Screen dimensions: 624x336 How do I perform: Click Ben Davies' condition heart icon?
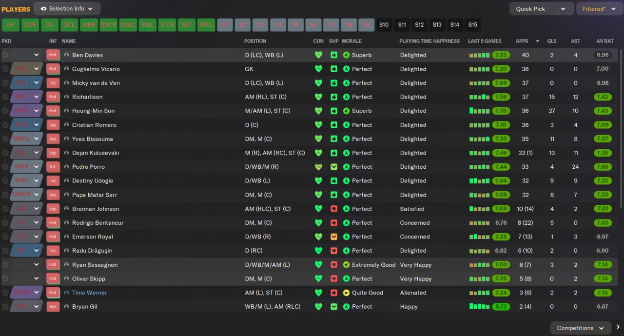point(318,55)
